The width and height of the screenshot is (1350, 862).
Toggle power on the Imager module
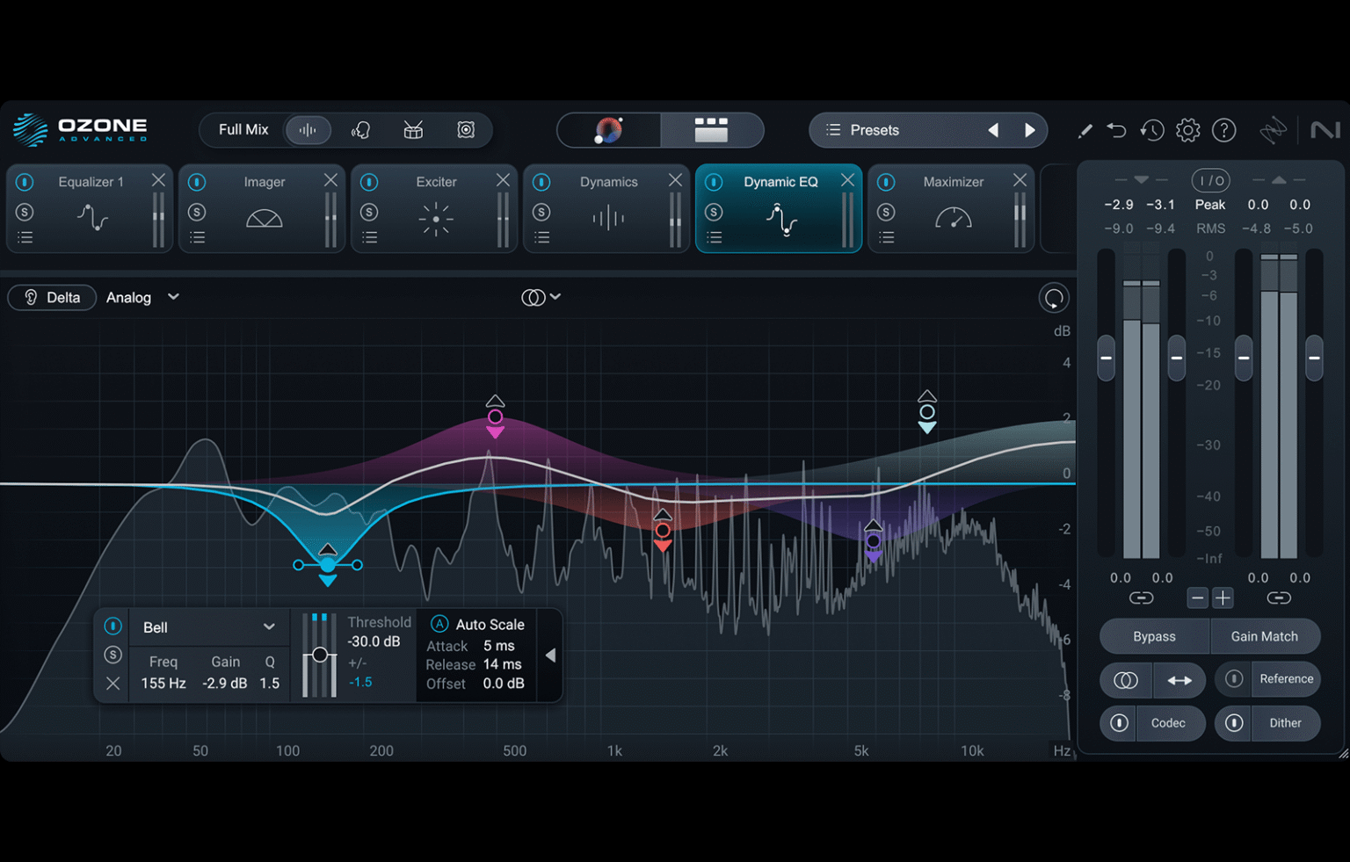[x=197, y=182]
